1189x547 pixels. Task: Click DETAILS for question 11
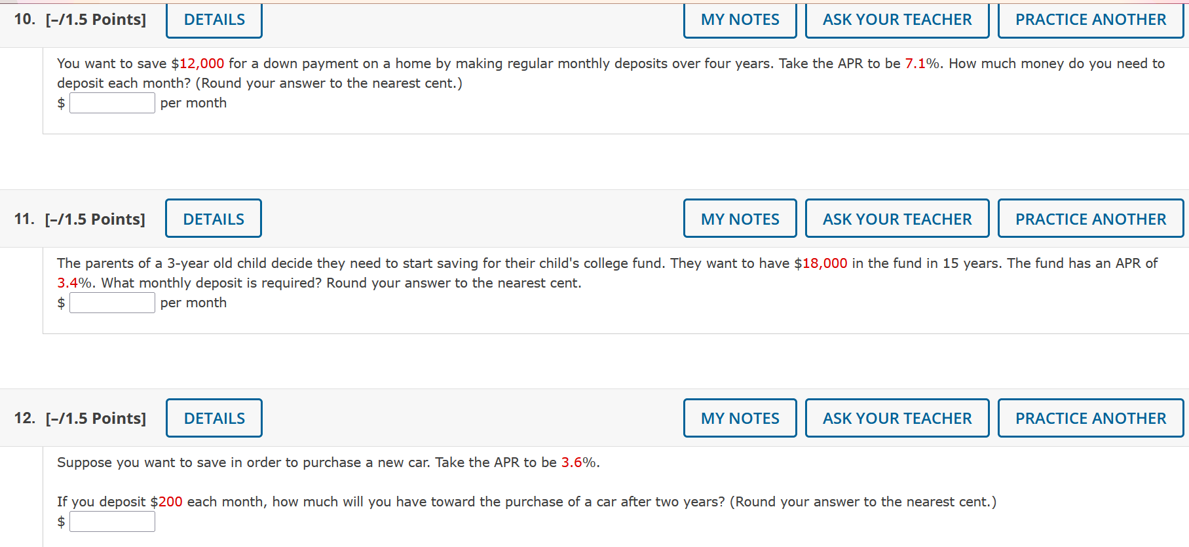pos(214,218)
